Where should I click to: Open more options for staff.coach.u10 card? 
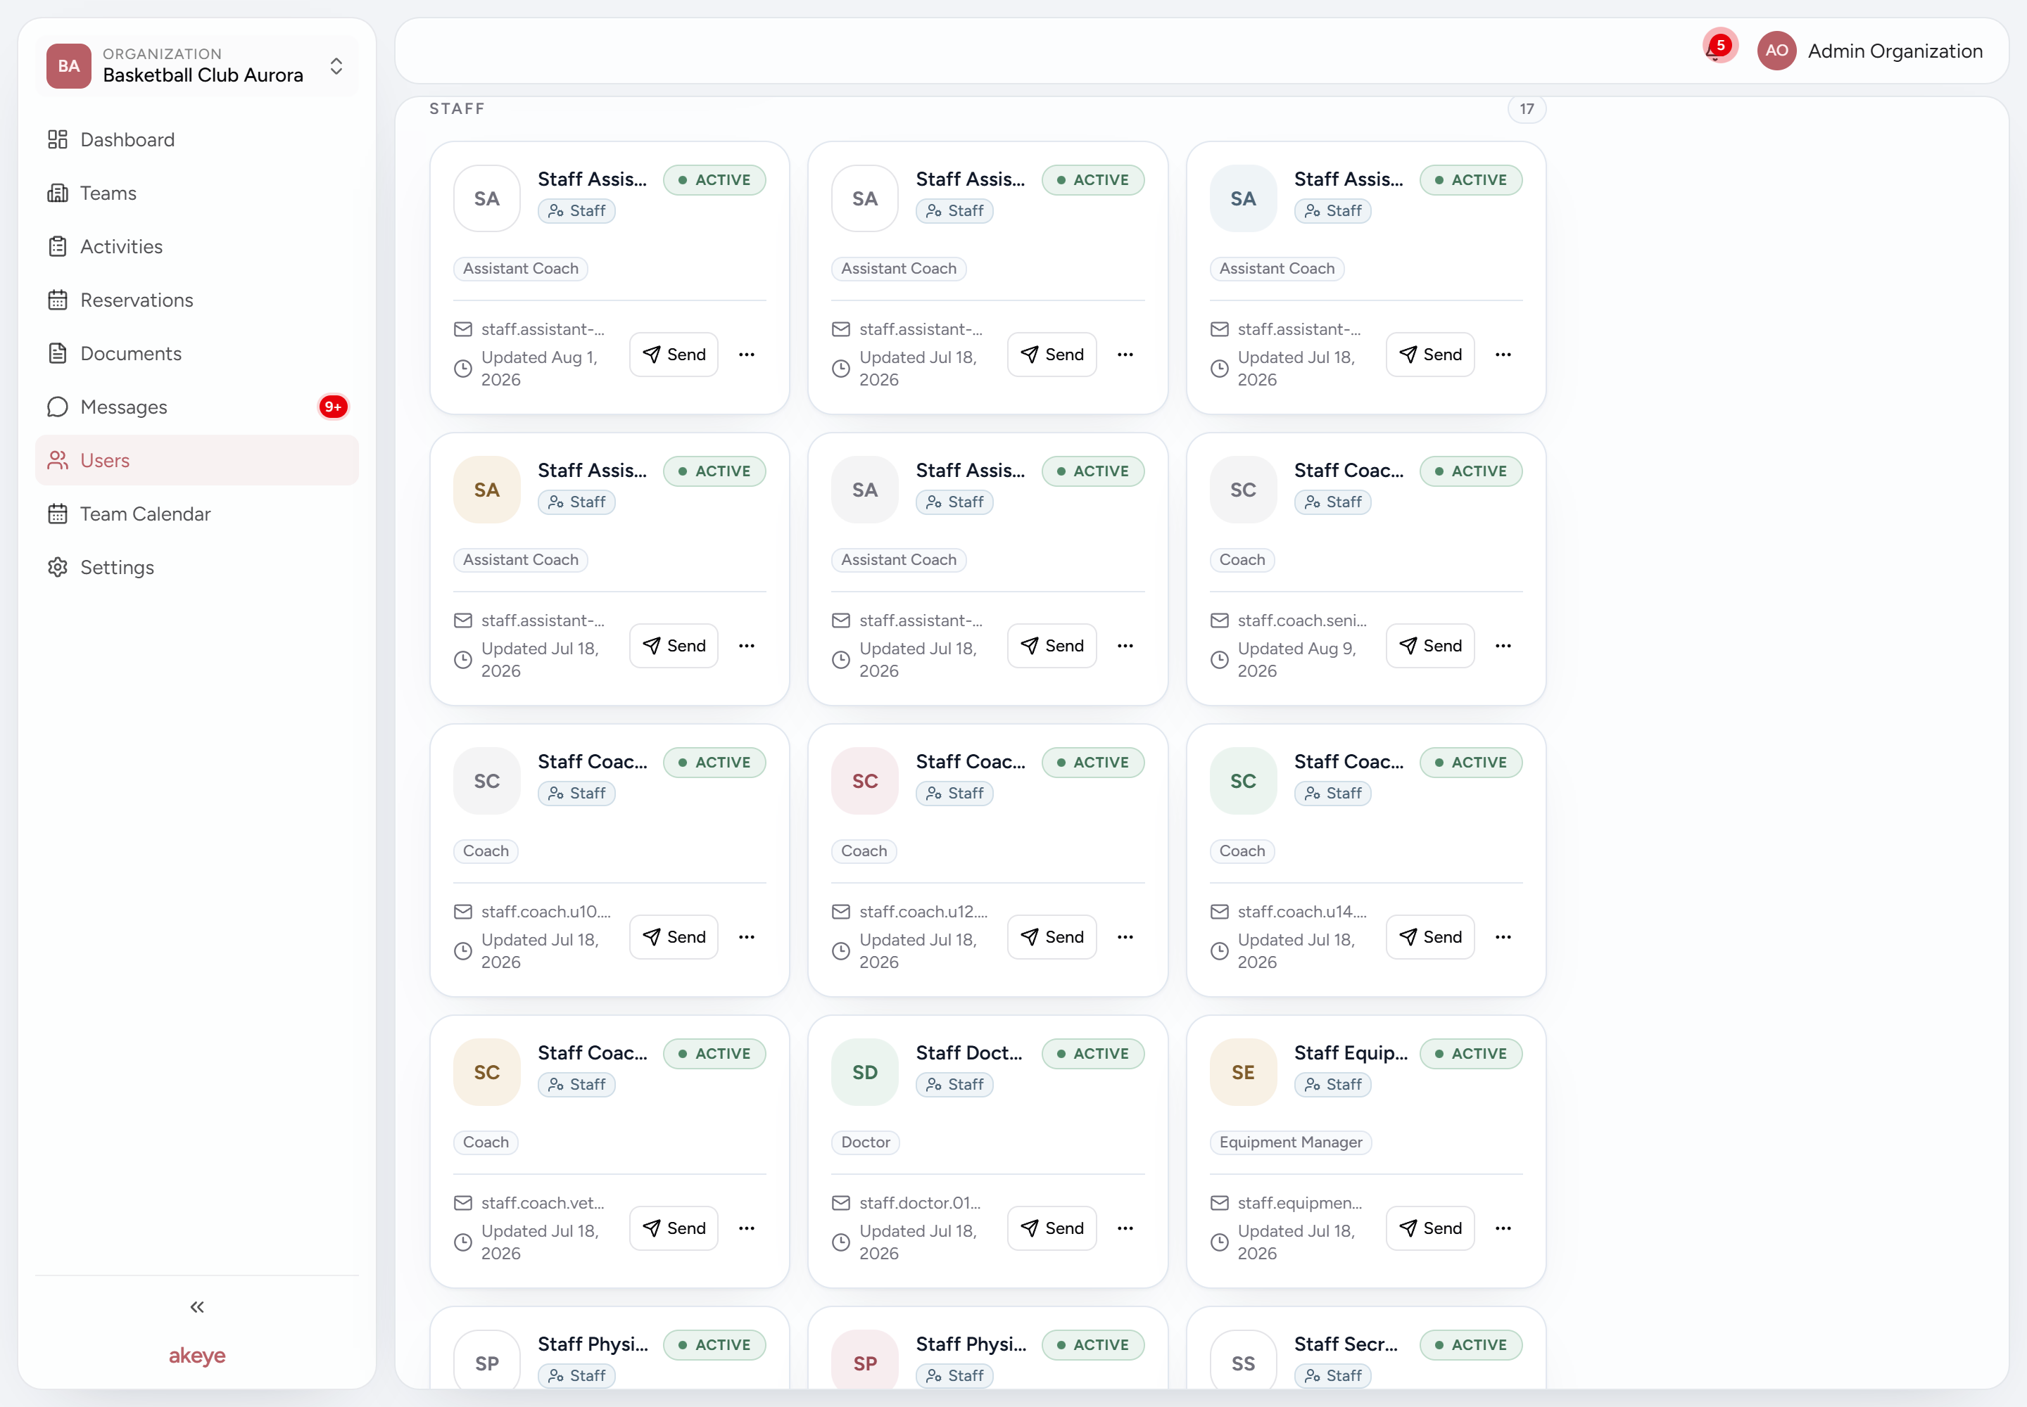(747, 937)
